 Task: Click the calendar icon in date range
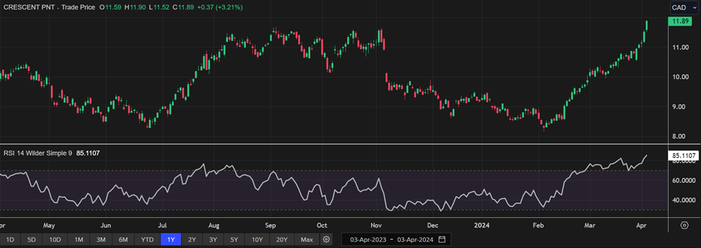pyautogui.click(x=442, y=240)
